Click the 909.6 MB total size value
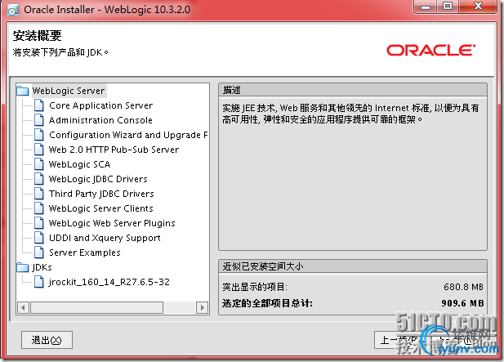Viewport: 504px width, 362px height. point(462,303)
